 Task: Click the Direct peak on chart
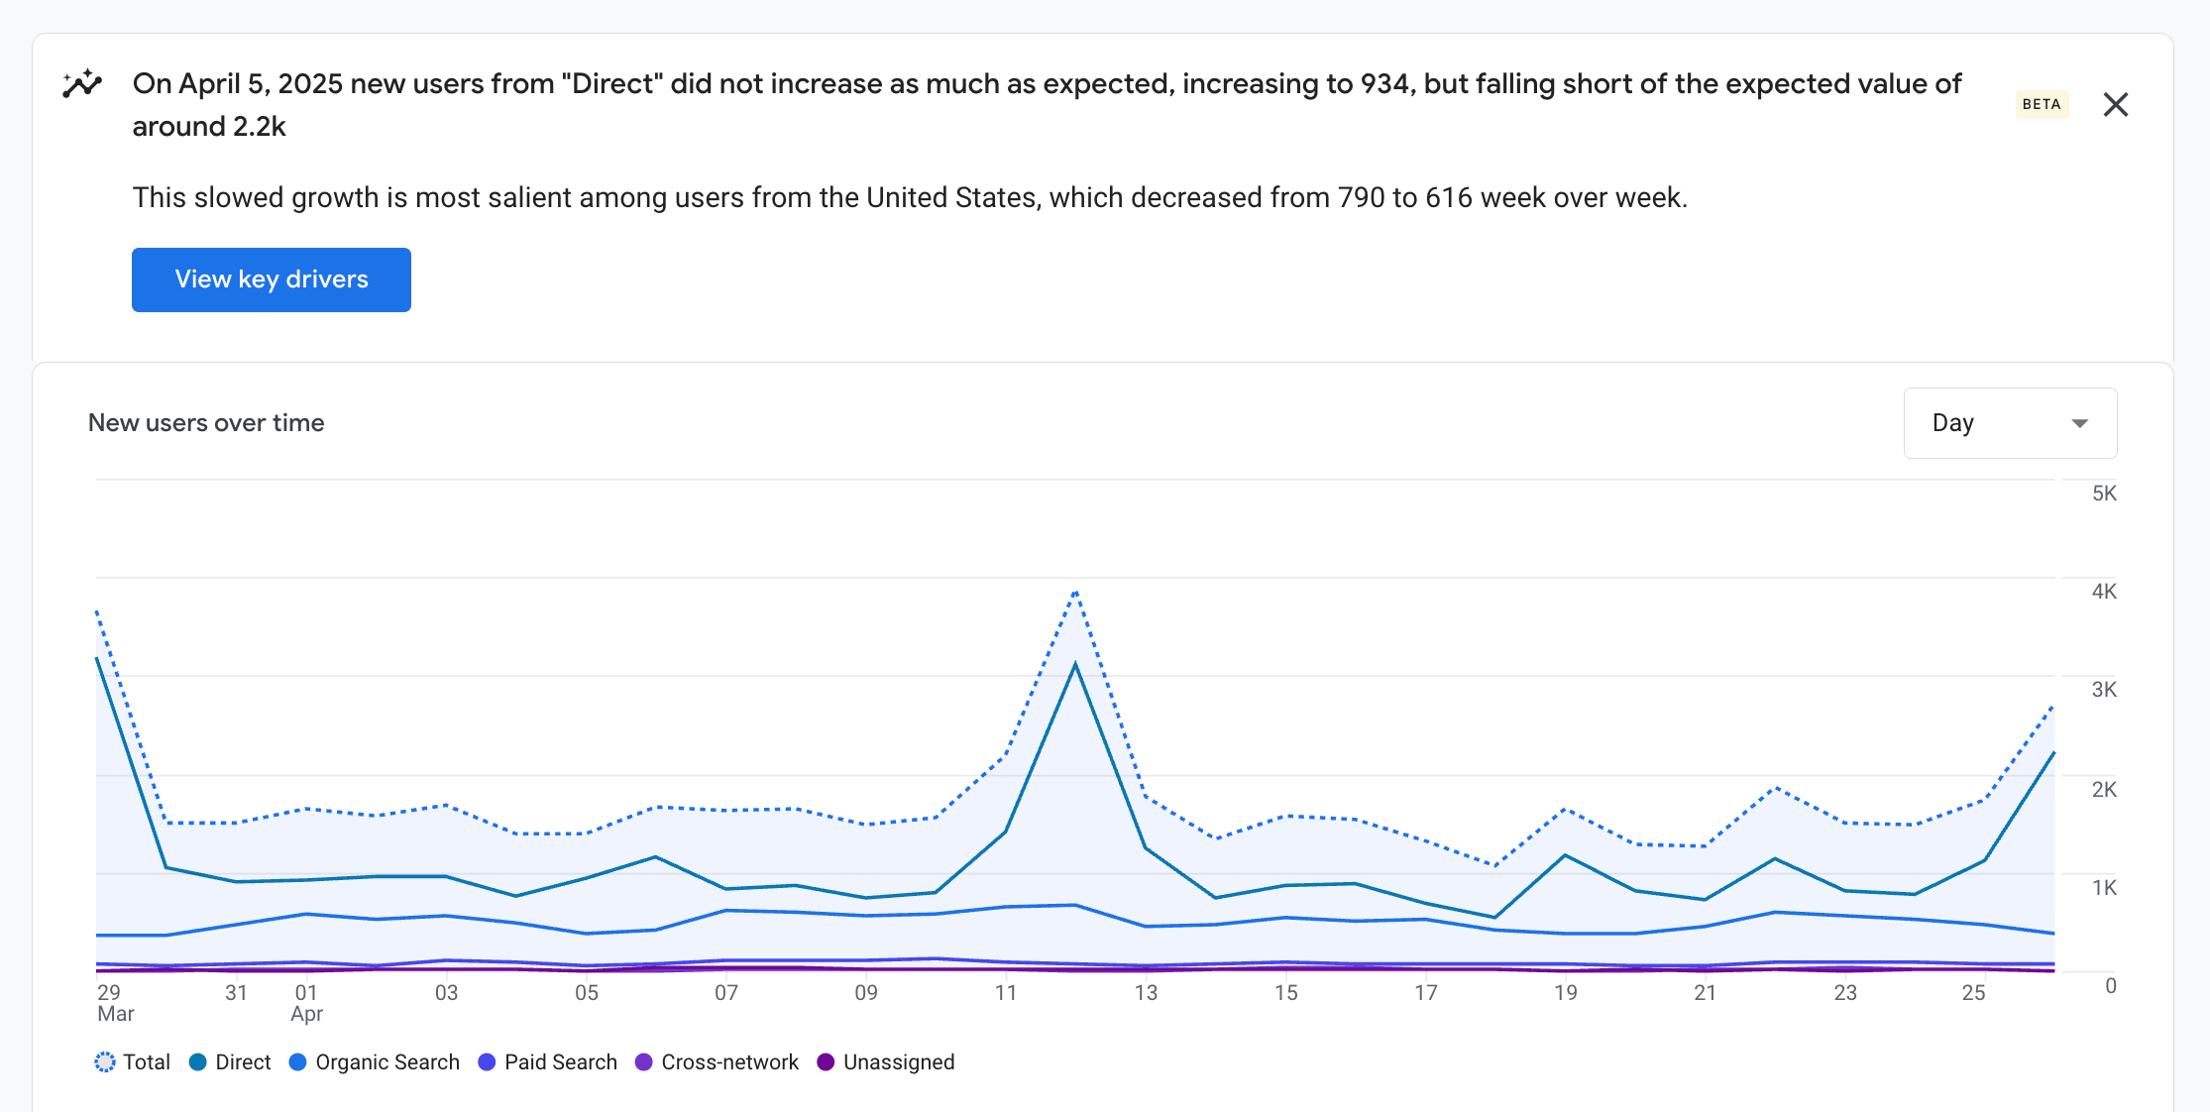(1075, 664)
